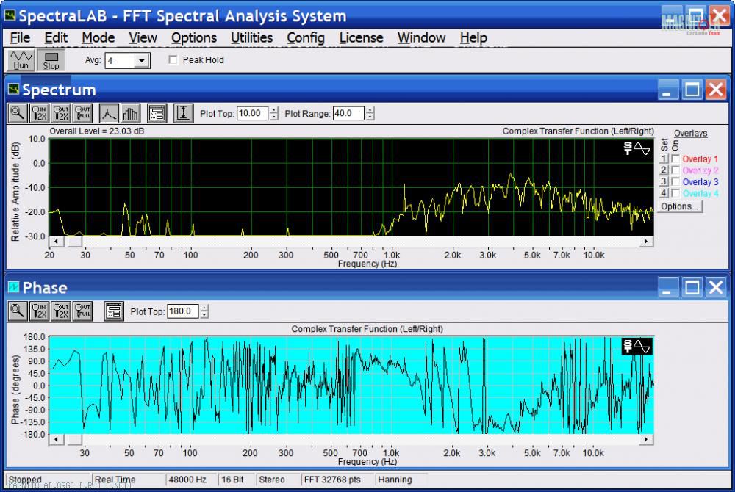The width and height of the screenshot is (735, 492).
Task: Switch Spectrum to bar graph view
Action: point(130,113)
